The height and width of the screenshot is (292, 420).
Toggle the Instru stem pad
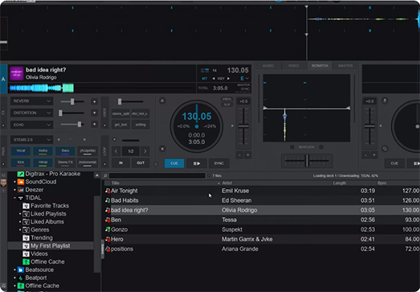43,151
